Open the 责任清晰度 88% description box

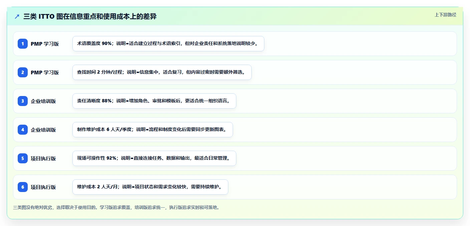(x=154, y=101)
